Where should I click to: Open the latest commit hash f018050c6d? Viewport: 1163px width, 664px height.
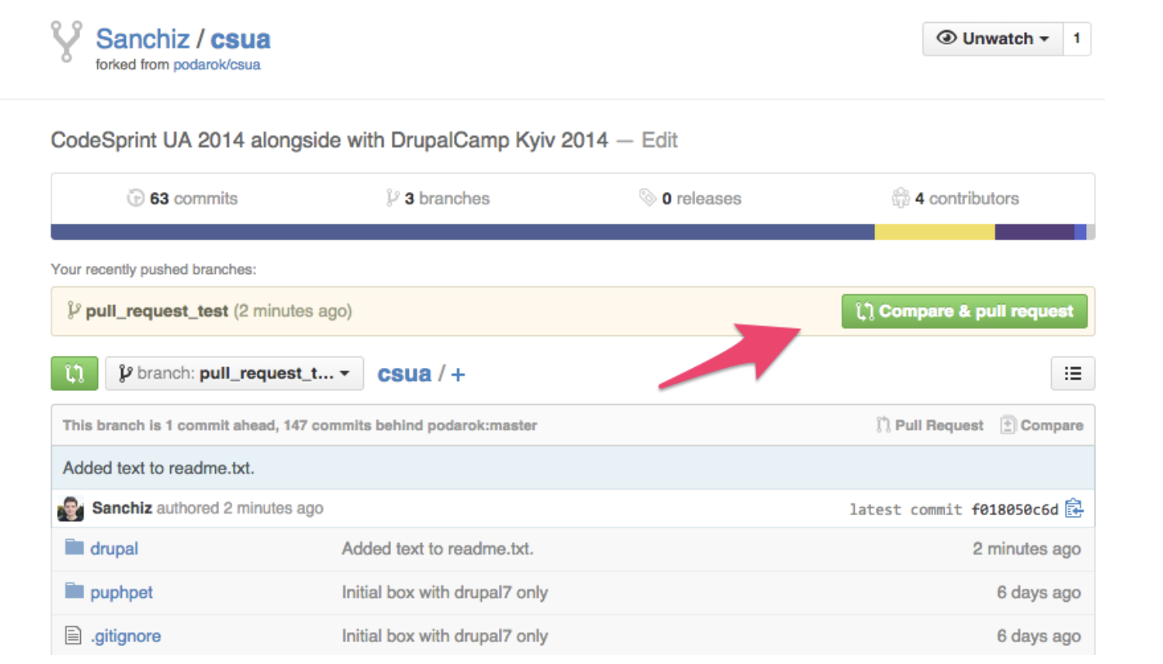[1015, 509]
